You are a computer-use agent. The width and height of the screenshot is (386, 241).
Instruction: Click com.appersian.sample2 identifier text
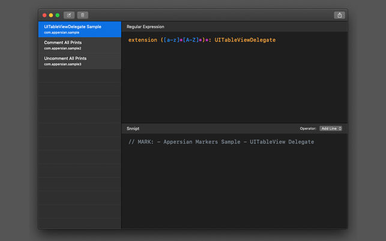tap(62, 49)
